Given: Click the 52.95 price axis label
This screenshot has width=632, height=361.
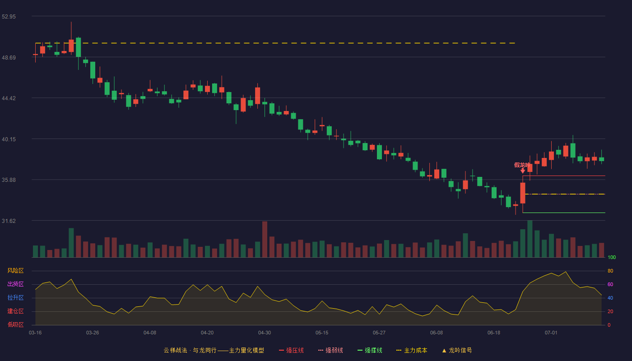Looking at the screenshot, I should tap(9, 17).
